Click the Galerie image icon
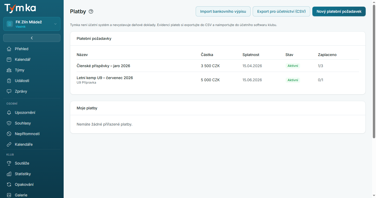The height and width of the screenshot is (198, 376). tap(9, 195)
